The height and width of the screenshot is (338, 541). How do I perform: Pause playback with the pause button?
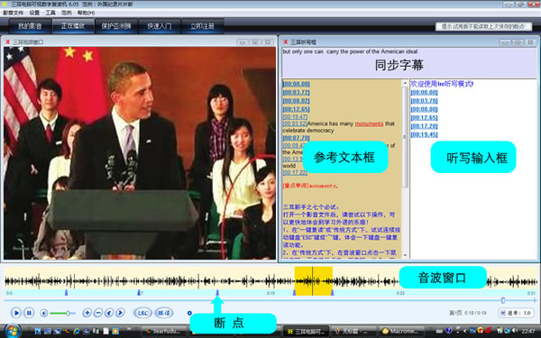[x=29, y=313]
